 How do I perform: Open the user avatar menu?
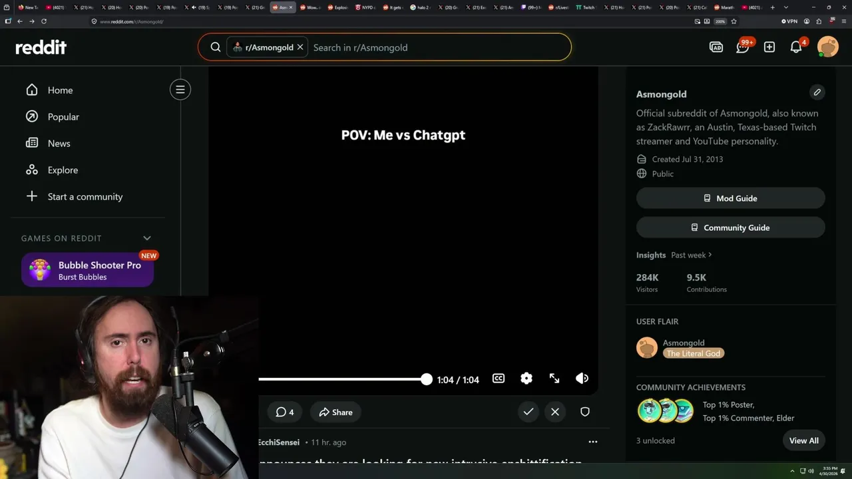[x=828, y=47]
